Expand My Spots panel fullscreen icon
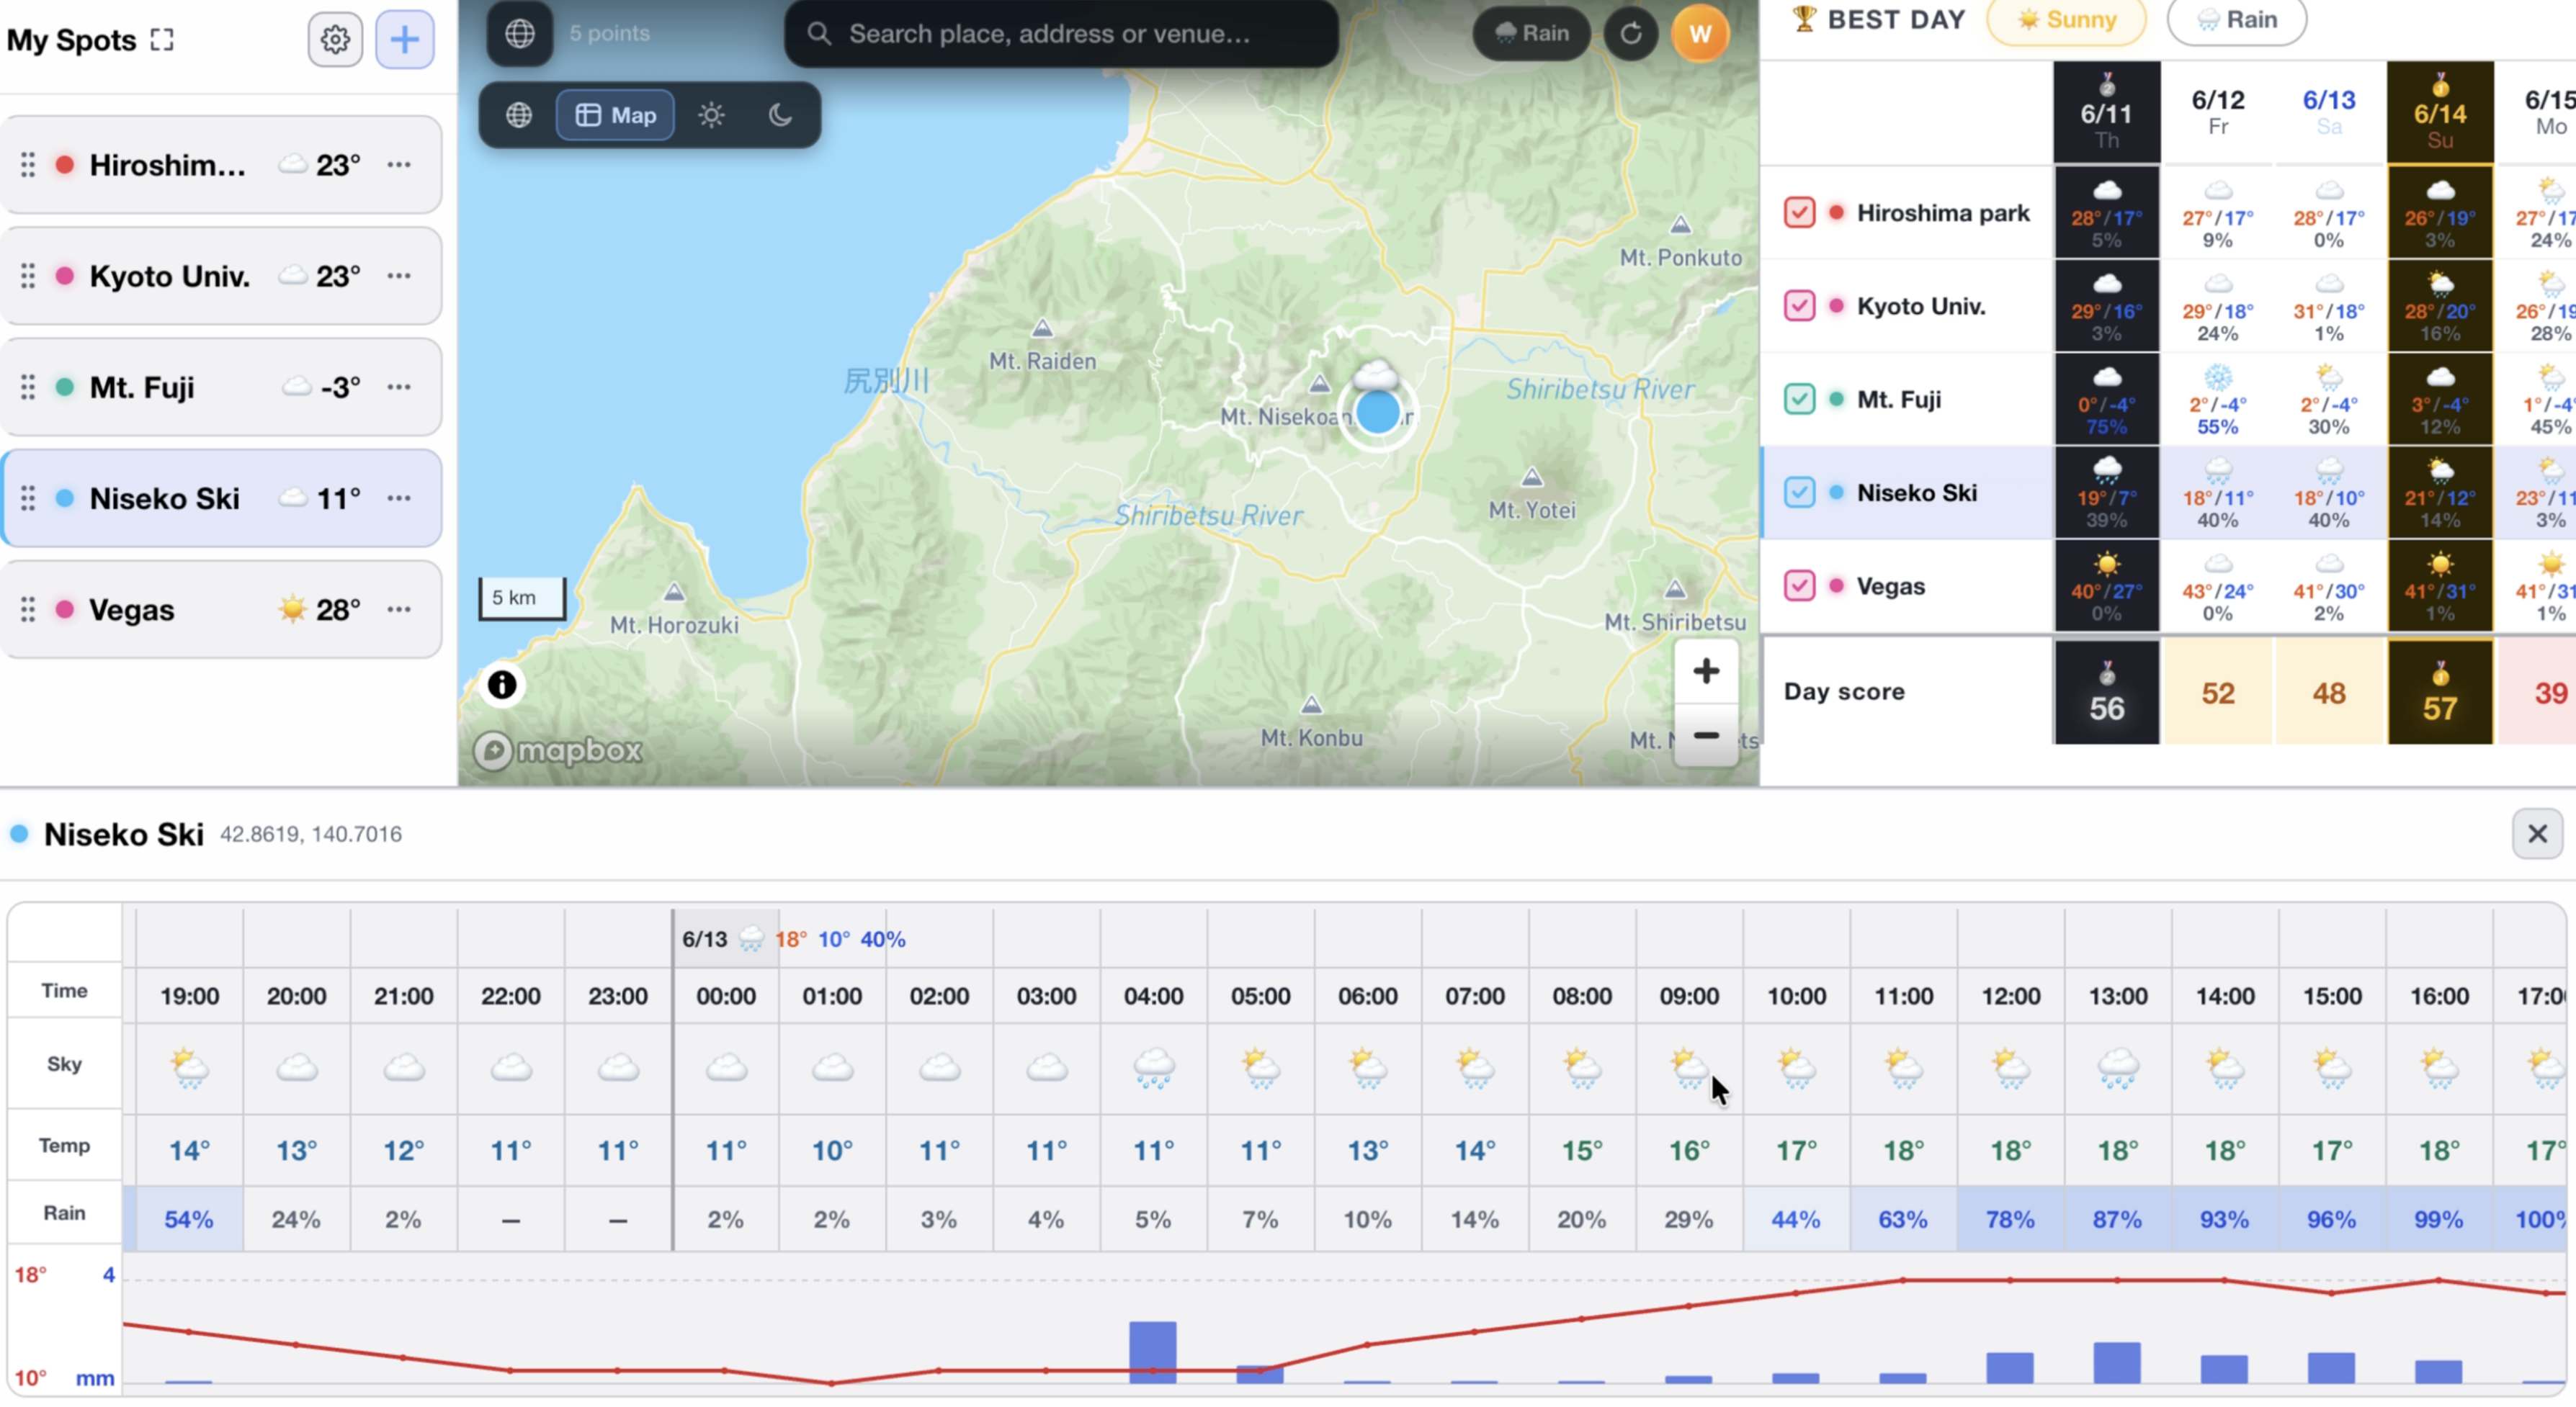The height and width of the screenshot is (1407, 2576). [162, 40]
